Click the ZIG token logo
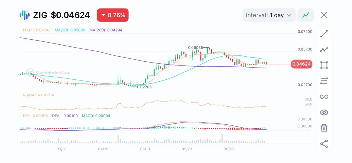352x163 pixels. click(25, 15)
